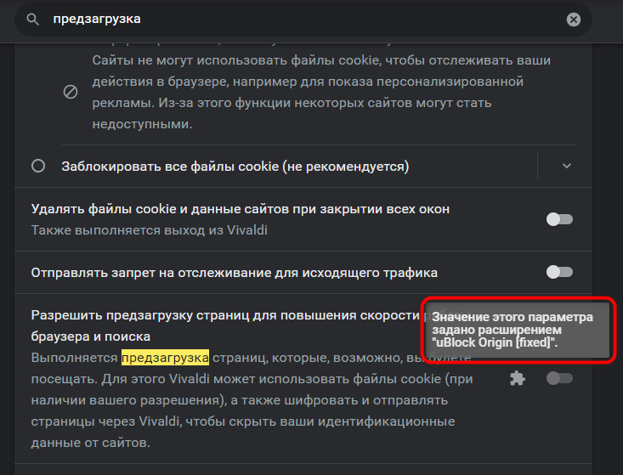This screenshot has height=475, width=623.
Task: Click the extension puzzle piece icon
Action: [x=518, y=378]
